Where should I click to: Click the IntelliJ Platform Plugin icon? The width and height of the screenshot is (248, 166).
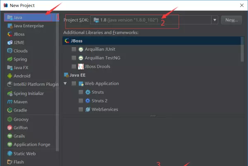[10, 84]
